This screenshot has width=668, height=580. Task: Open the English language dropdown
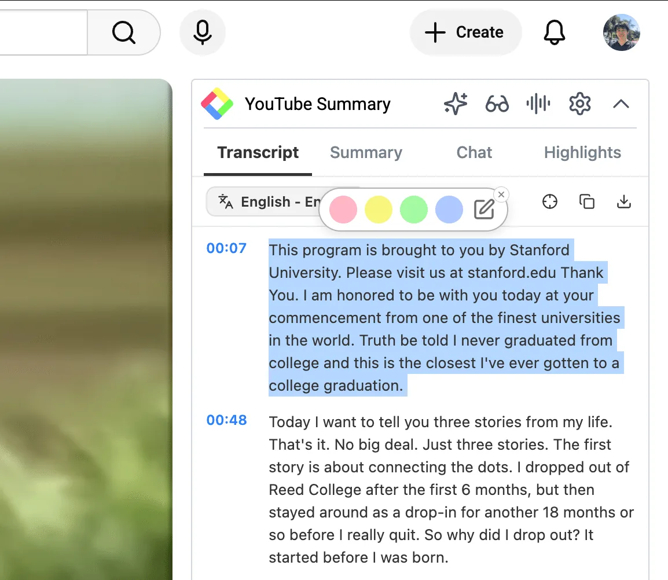pyautogui.click(x=264, y=201)
